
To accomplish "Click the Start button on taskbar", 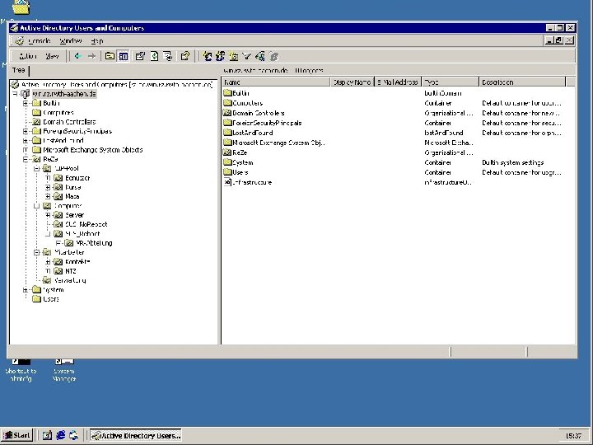I will 16,435.
